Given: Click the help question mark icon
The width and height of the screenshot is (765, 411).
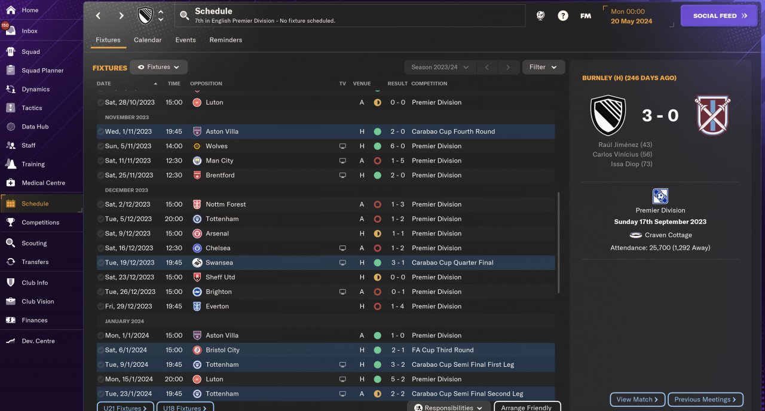Looking at the screenshot, I should coord(563,16).
